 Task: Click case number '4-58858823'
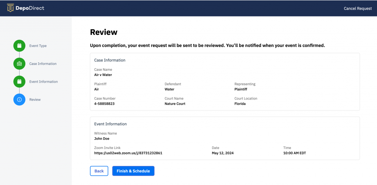(x=104, y=104)
